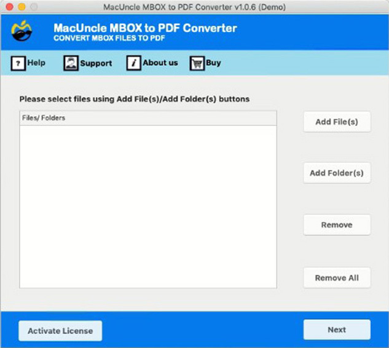Click the Activate License button
The height and width of the screenshot is (348, 389).
(x=60, y=331)
